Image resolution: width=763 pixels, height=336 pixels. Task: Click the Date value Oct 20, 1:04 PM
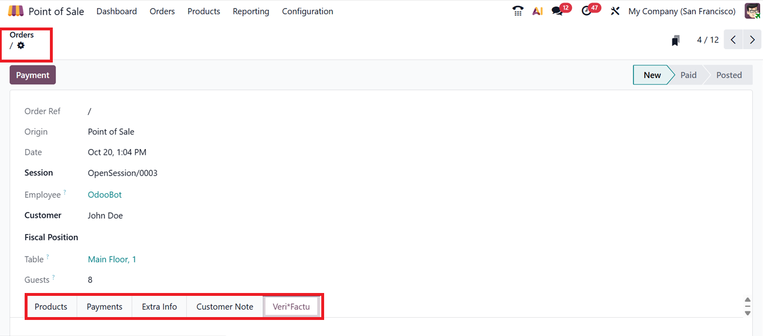(x=117, y=153)
